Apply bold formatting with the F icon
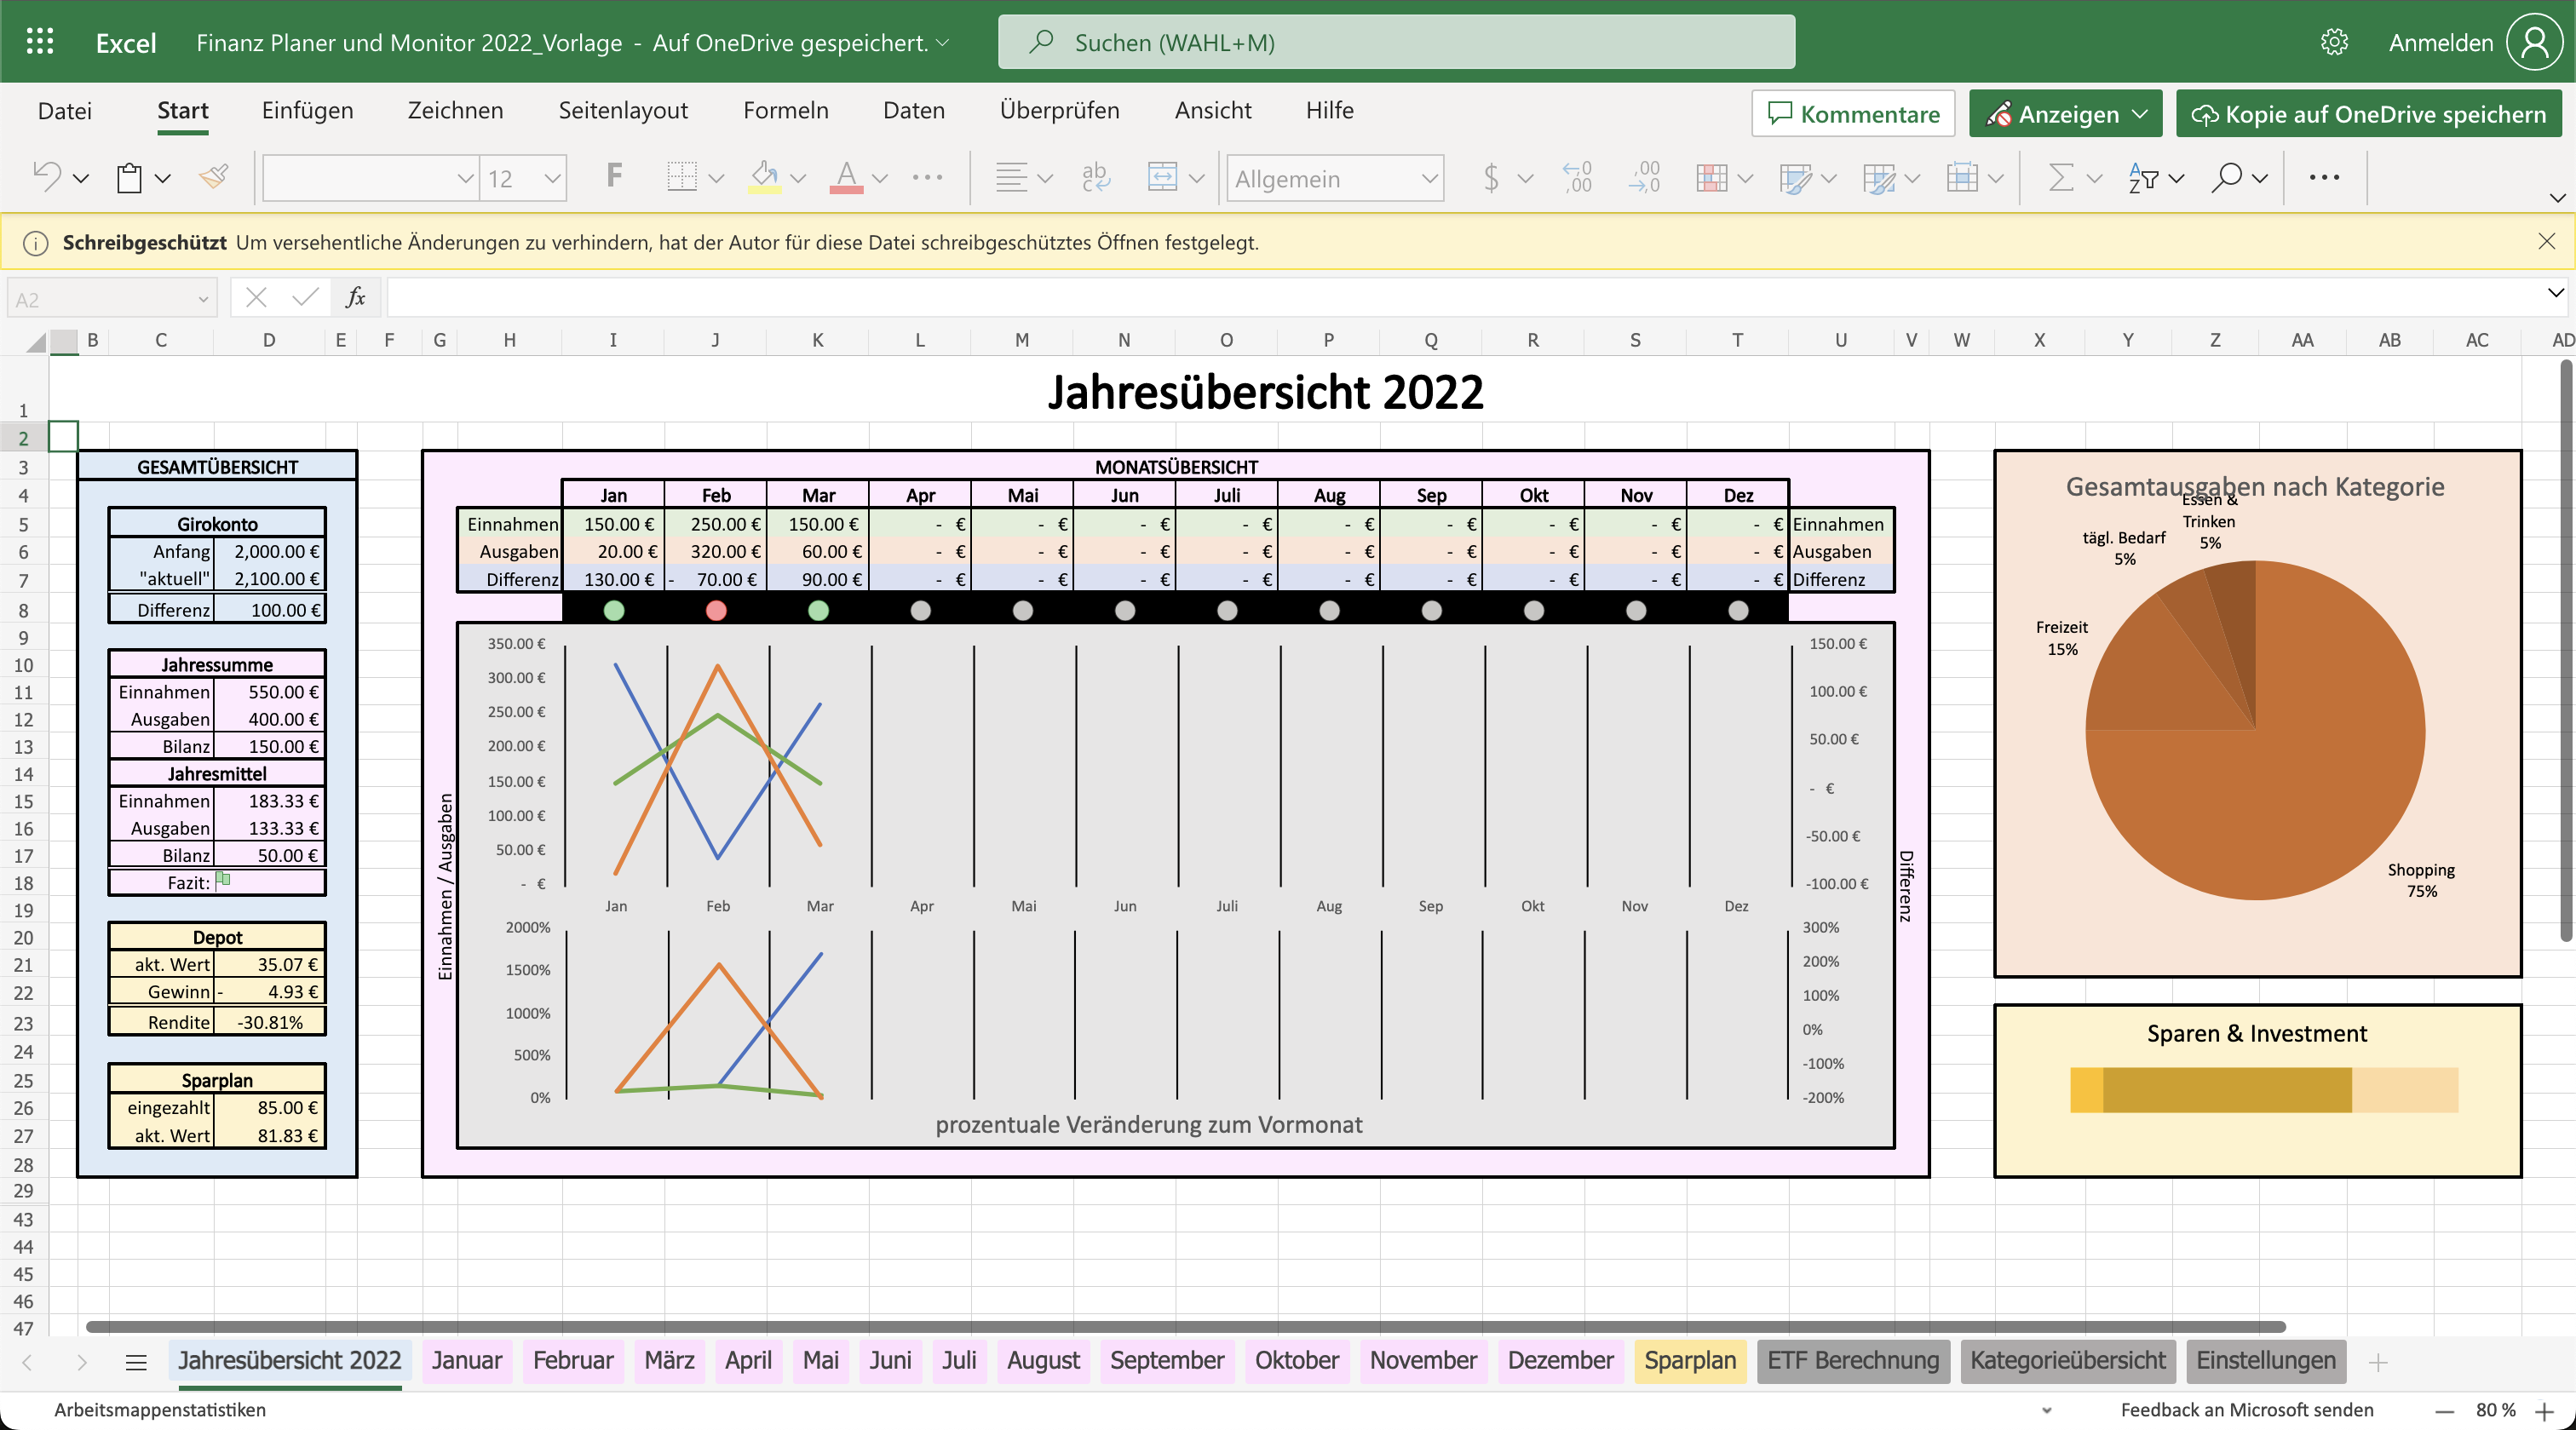 click(x=613, y=177)
